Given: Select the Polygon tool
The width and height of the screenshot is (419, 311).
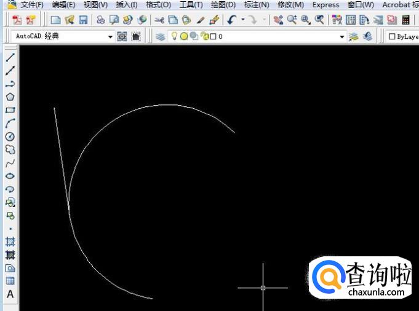Looking at the screenshot, I should tap(10, 97).
